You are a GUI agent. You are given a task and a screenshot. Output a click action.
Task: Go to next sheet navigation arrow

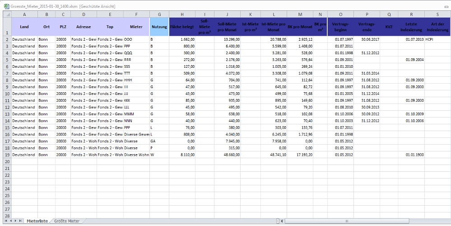(x=15, y=221)
